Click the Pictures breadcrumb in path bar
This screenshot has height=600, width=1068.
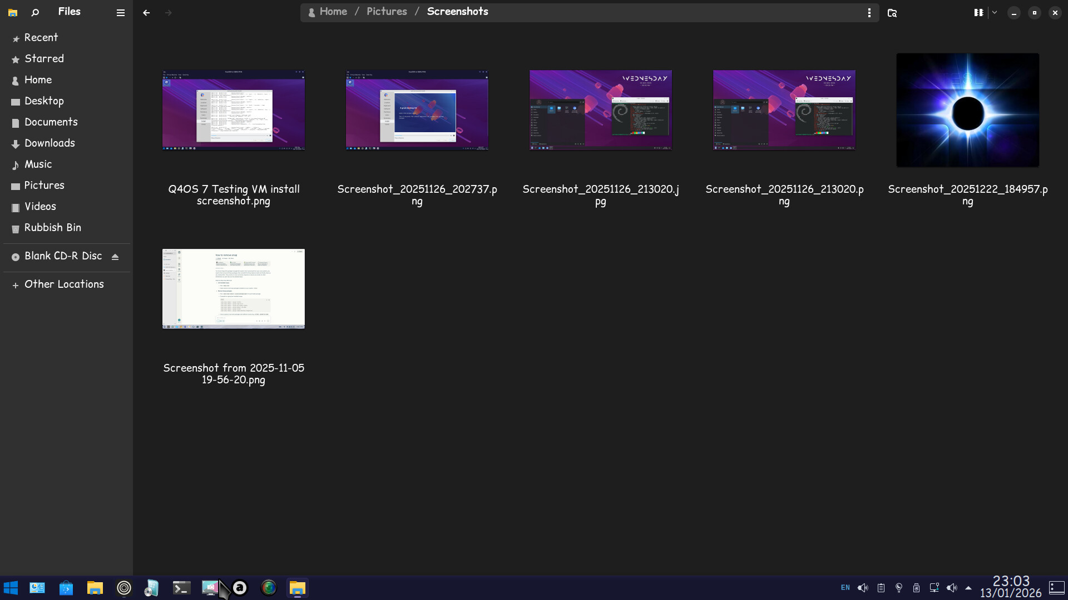point(387,12)
